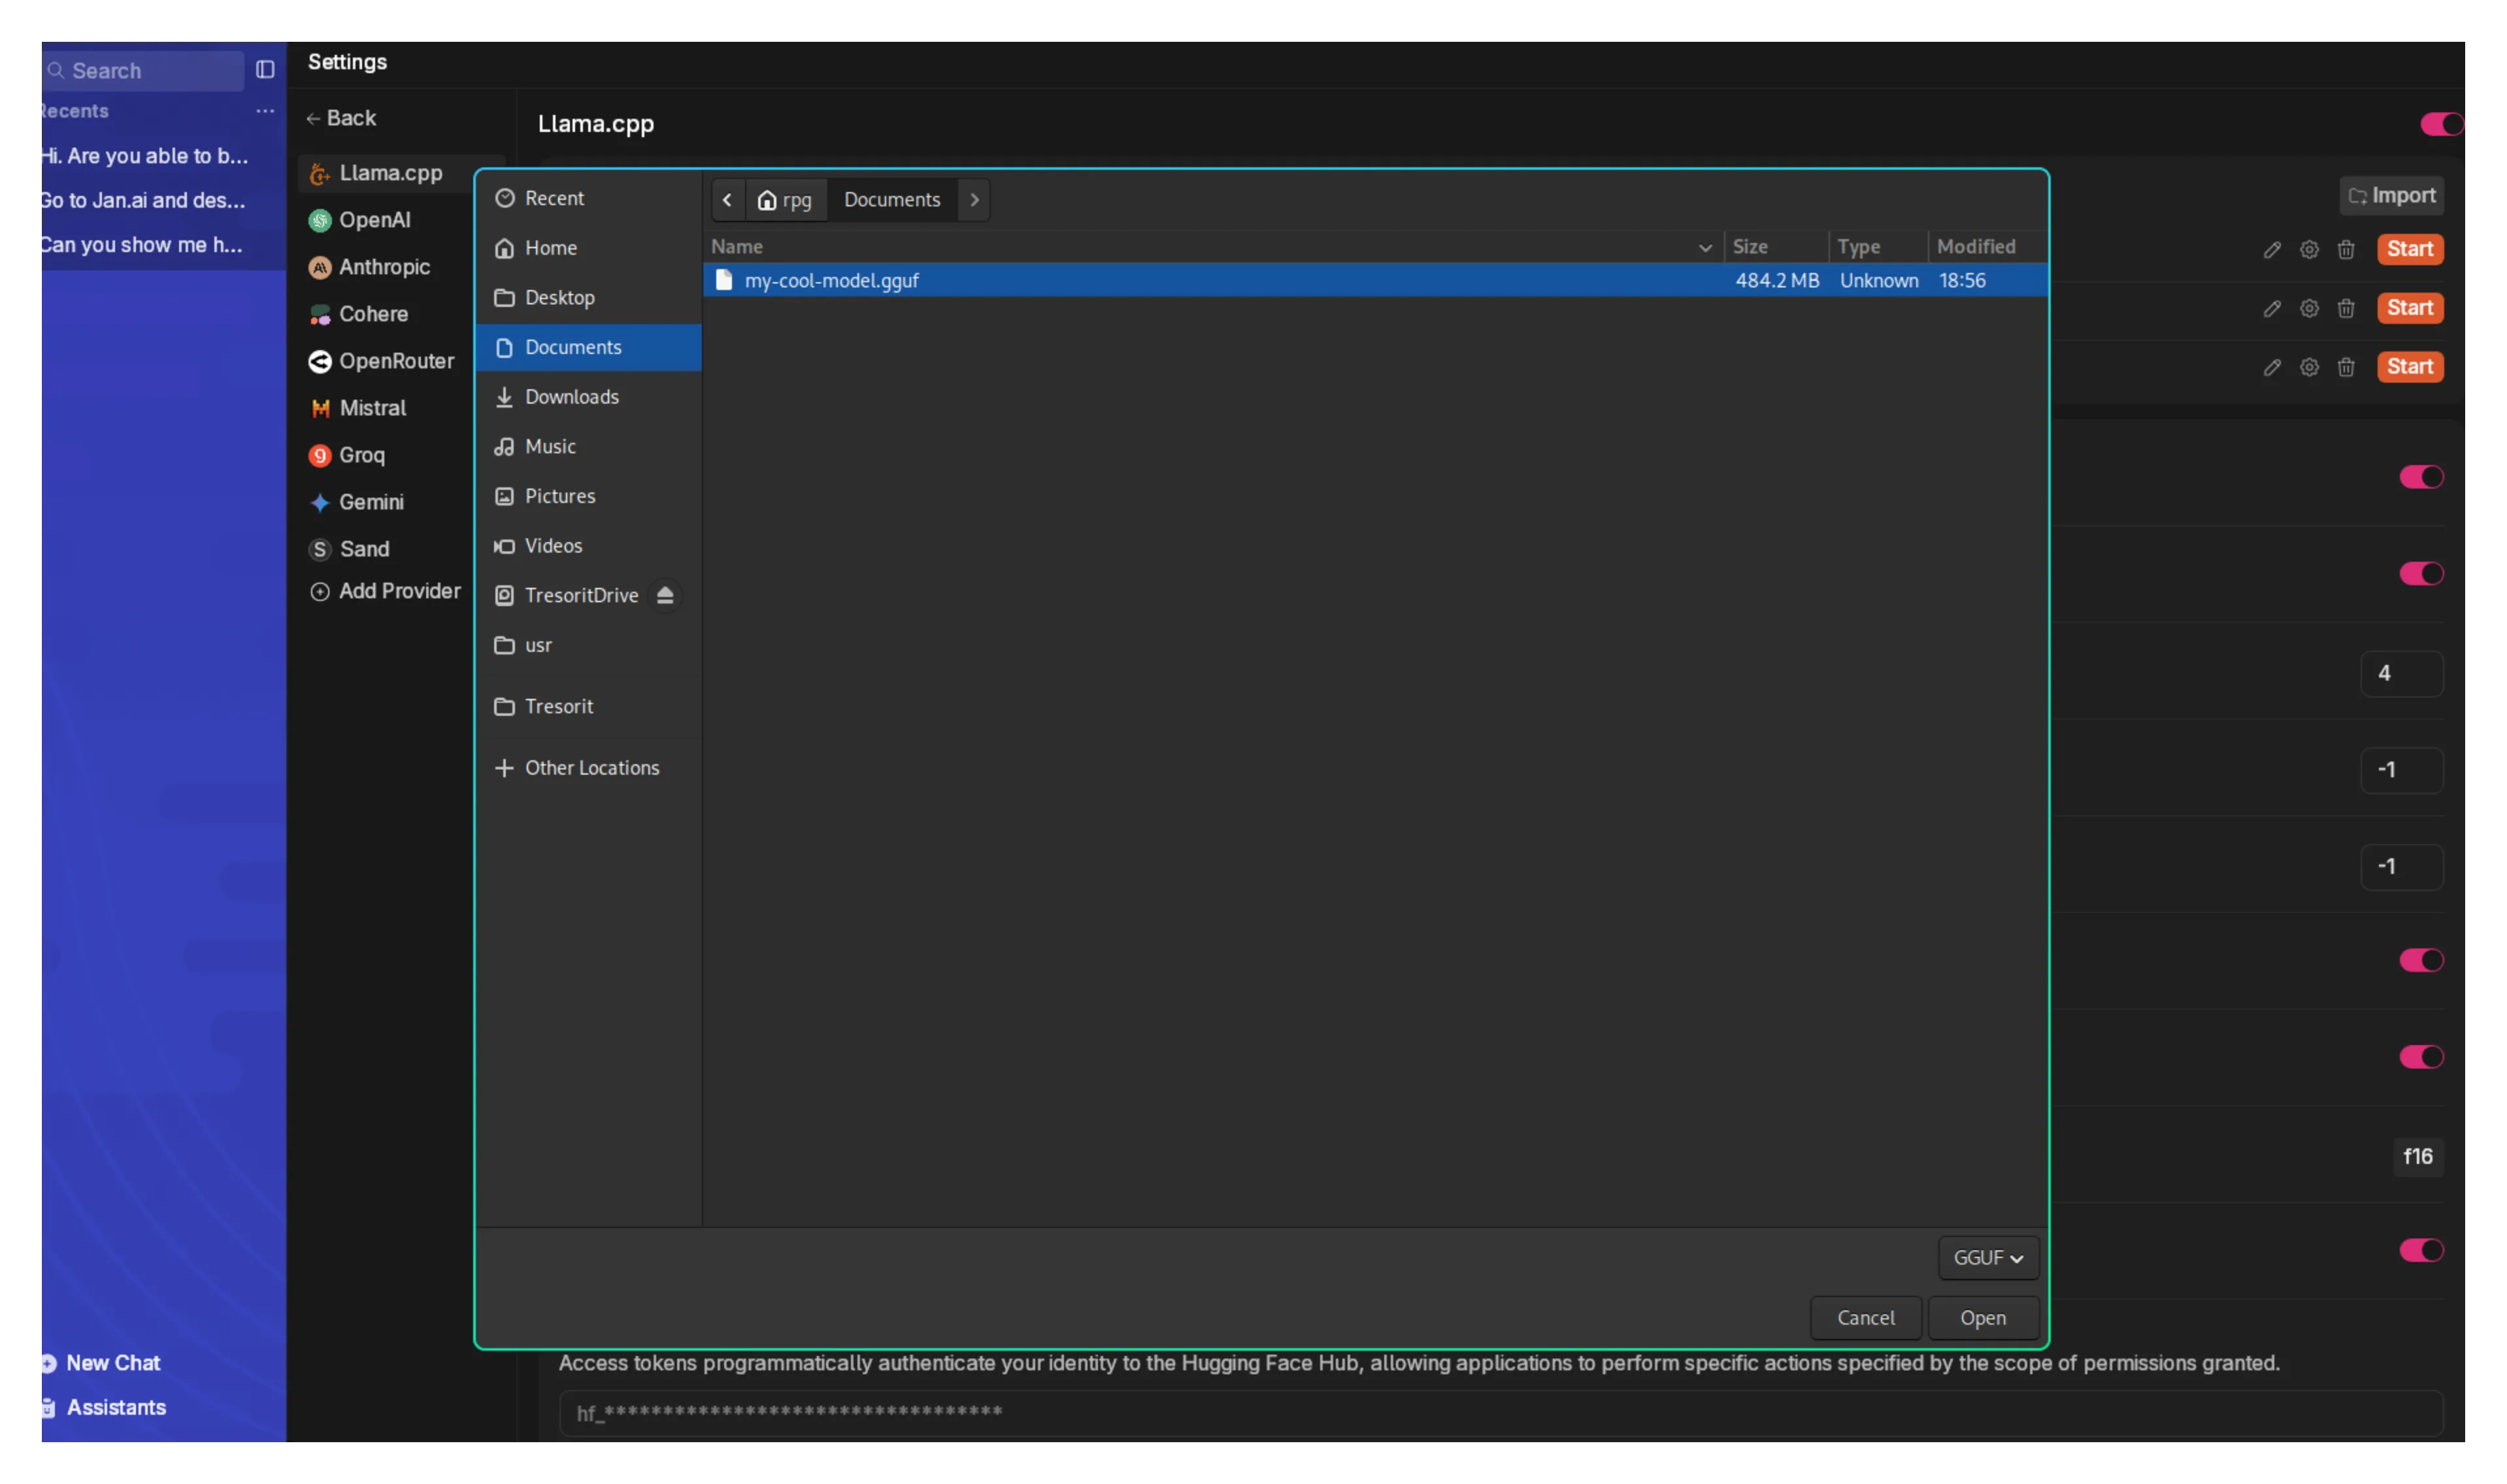Click the Hugging Face token input field
Viewport: 2507px width, 1484px height.
coord(1501,1412)
